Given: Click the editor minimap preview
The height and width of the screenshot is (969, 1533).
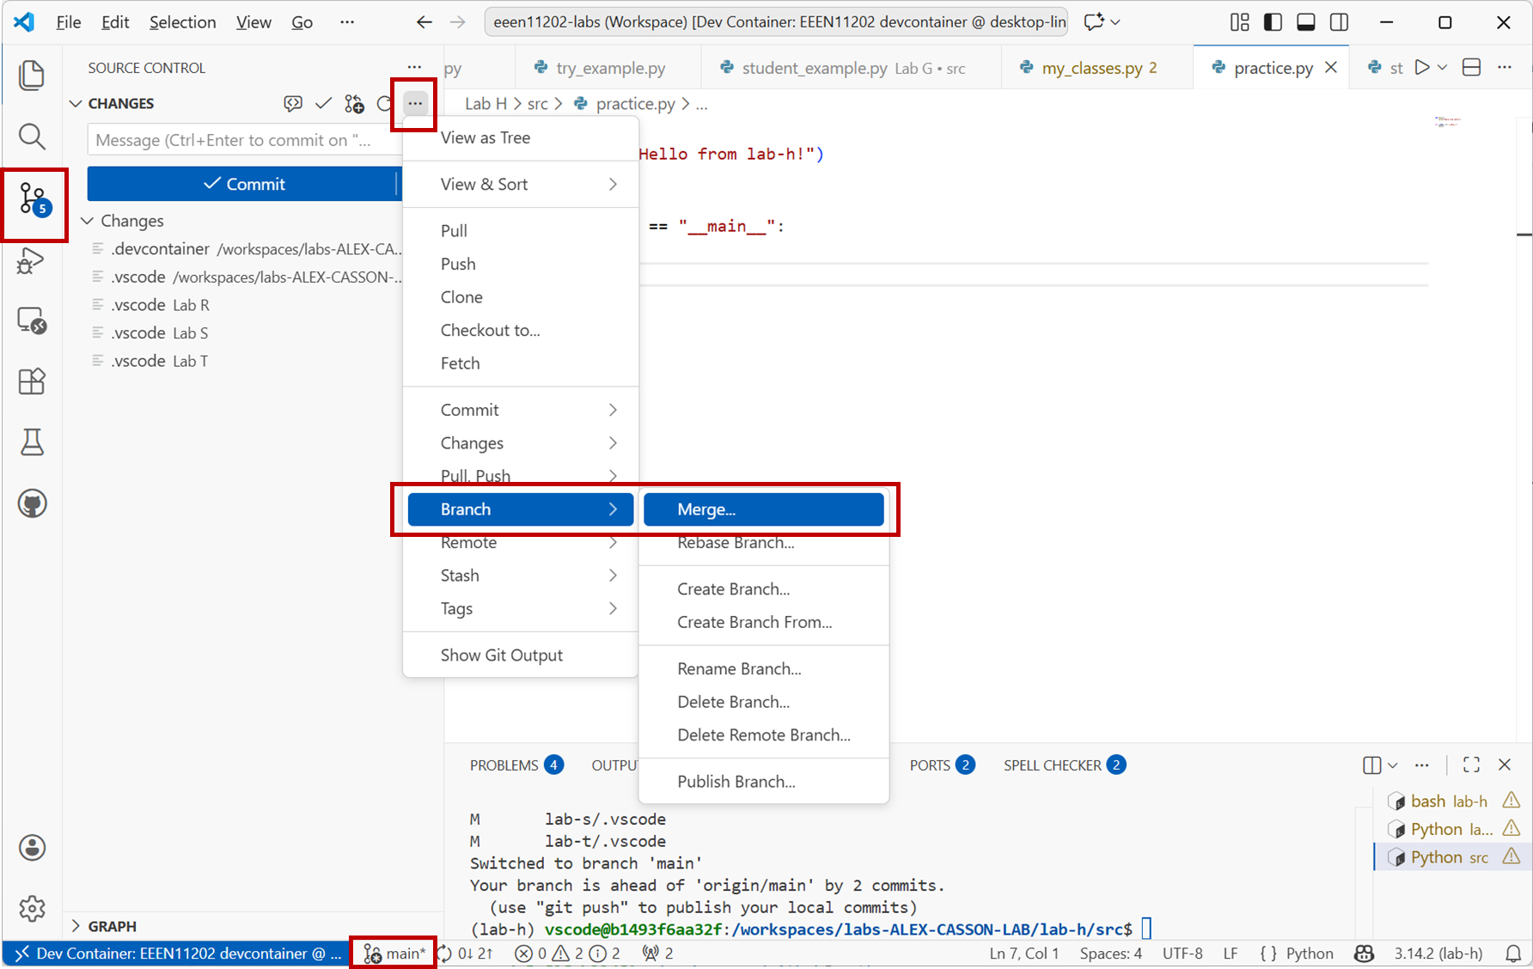Looking at the screenshot, I should click(1447, 122).
